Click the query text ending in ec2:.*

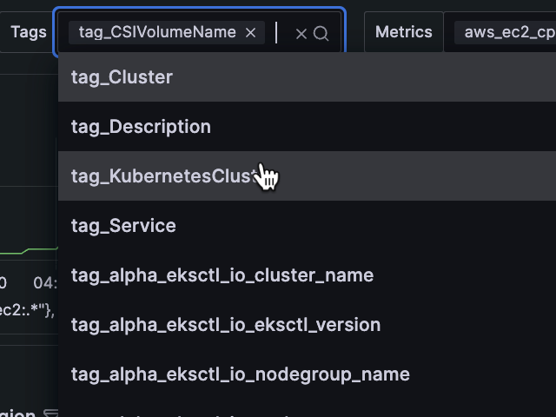(26, 310)
